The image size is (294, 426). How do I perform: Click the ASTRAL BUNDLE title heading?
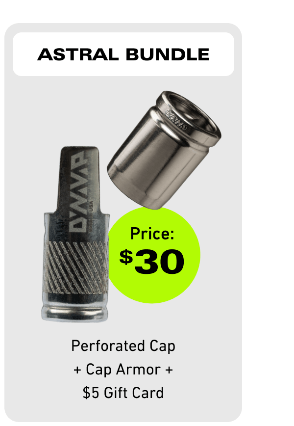pyautogui.click(x=123, y=54)
